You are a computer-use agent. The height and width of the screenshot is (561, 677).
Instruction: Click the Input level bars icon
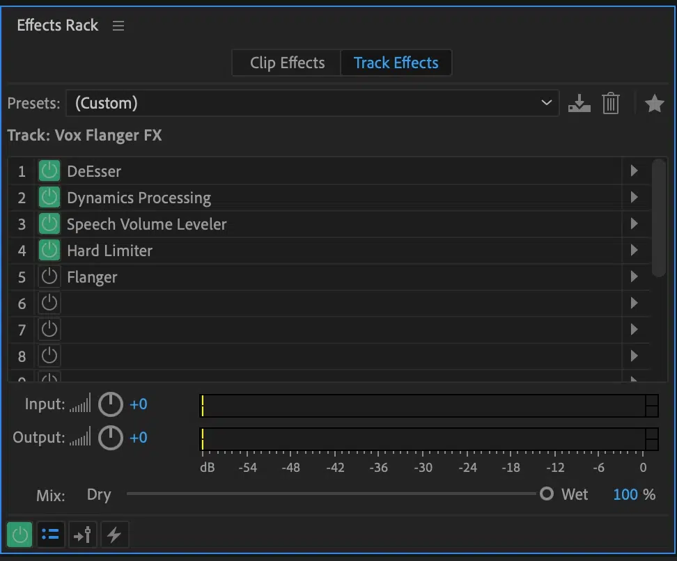click(80, 403)
